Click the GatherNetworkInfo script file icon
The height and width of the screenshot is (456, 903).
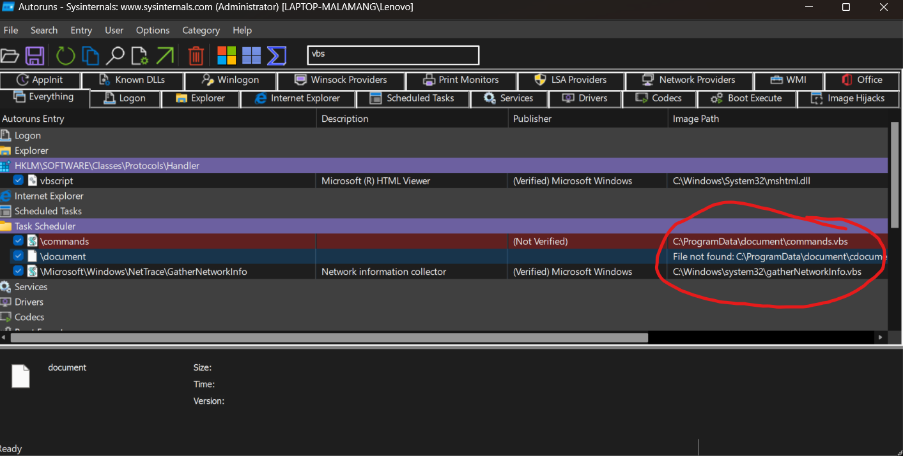point(33,271)
